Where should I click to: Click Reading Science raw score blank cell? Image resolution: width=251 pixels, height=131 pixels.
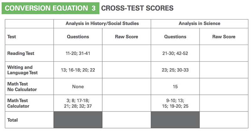[224, 53]
